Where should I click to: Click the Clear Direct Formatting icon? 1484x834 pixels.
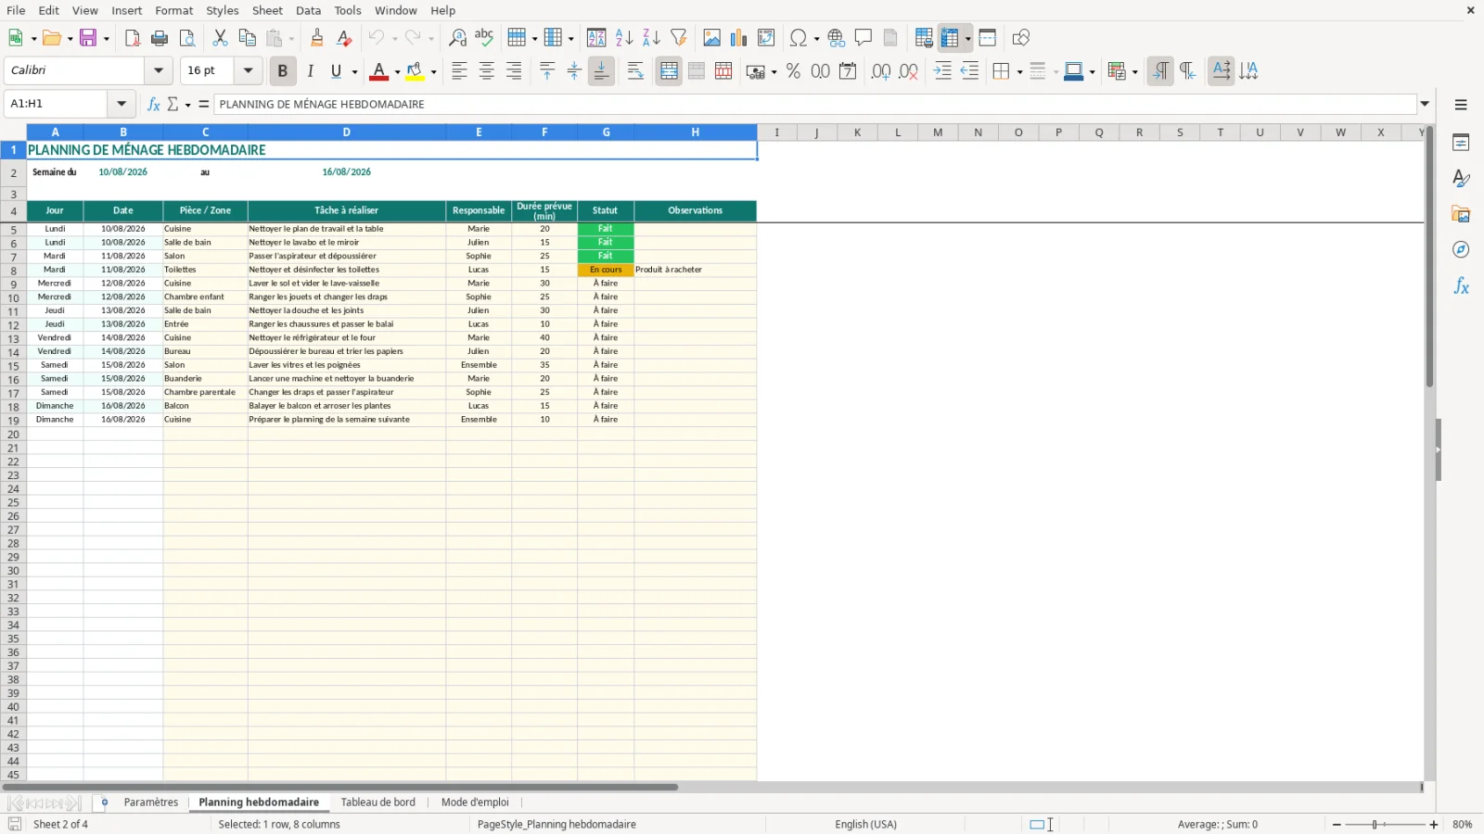[x=344, y=38]
